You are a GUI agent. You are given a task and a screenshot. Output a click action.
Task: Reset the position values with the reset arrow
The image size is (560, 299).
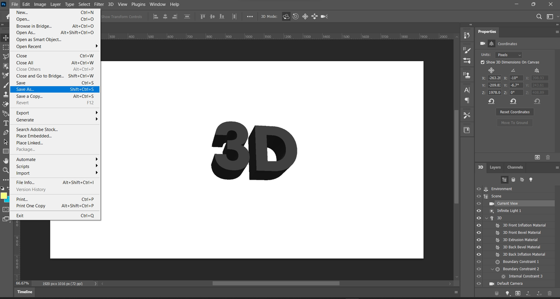pyautogui.click(x=491, y=101)
